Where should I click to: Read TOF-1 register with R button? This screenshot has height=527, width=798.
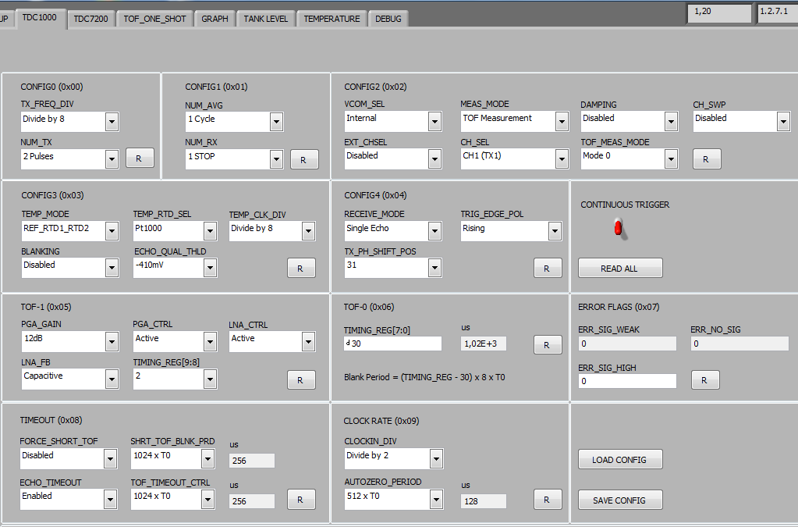coord(301,380)
